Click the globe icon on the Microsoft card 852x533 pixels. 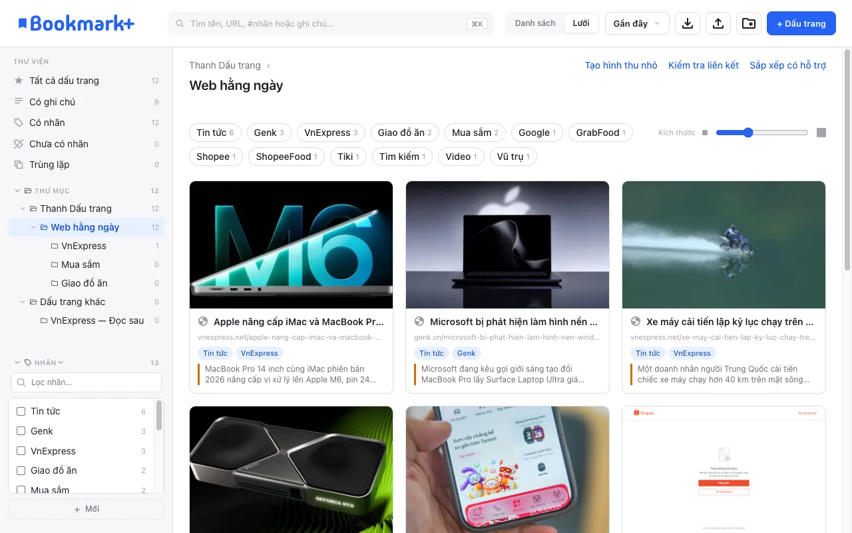pos(419,322)
